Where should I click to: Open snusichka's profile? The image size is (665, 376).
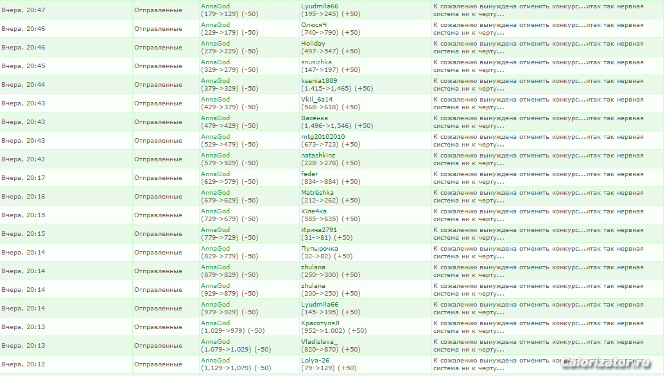pos(316,62)
